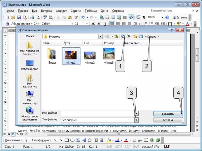Click Create New Folder icon in dialog
This screenshot has width=202, height=151.
[x=135, y=37]
